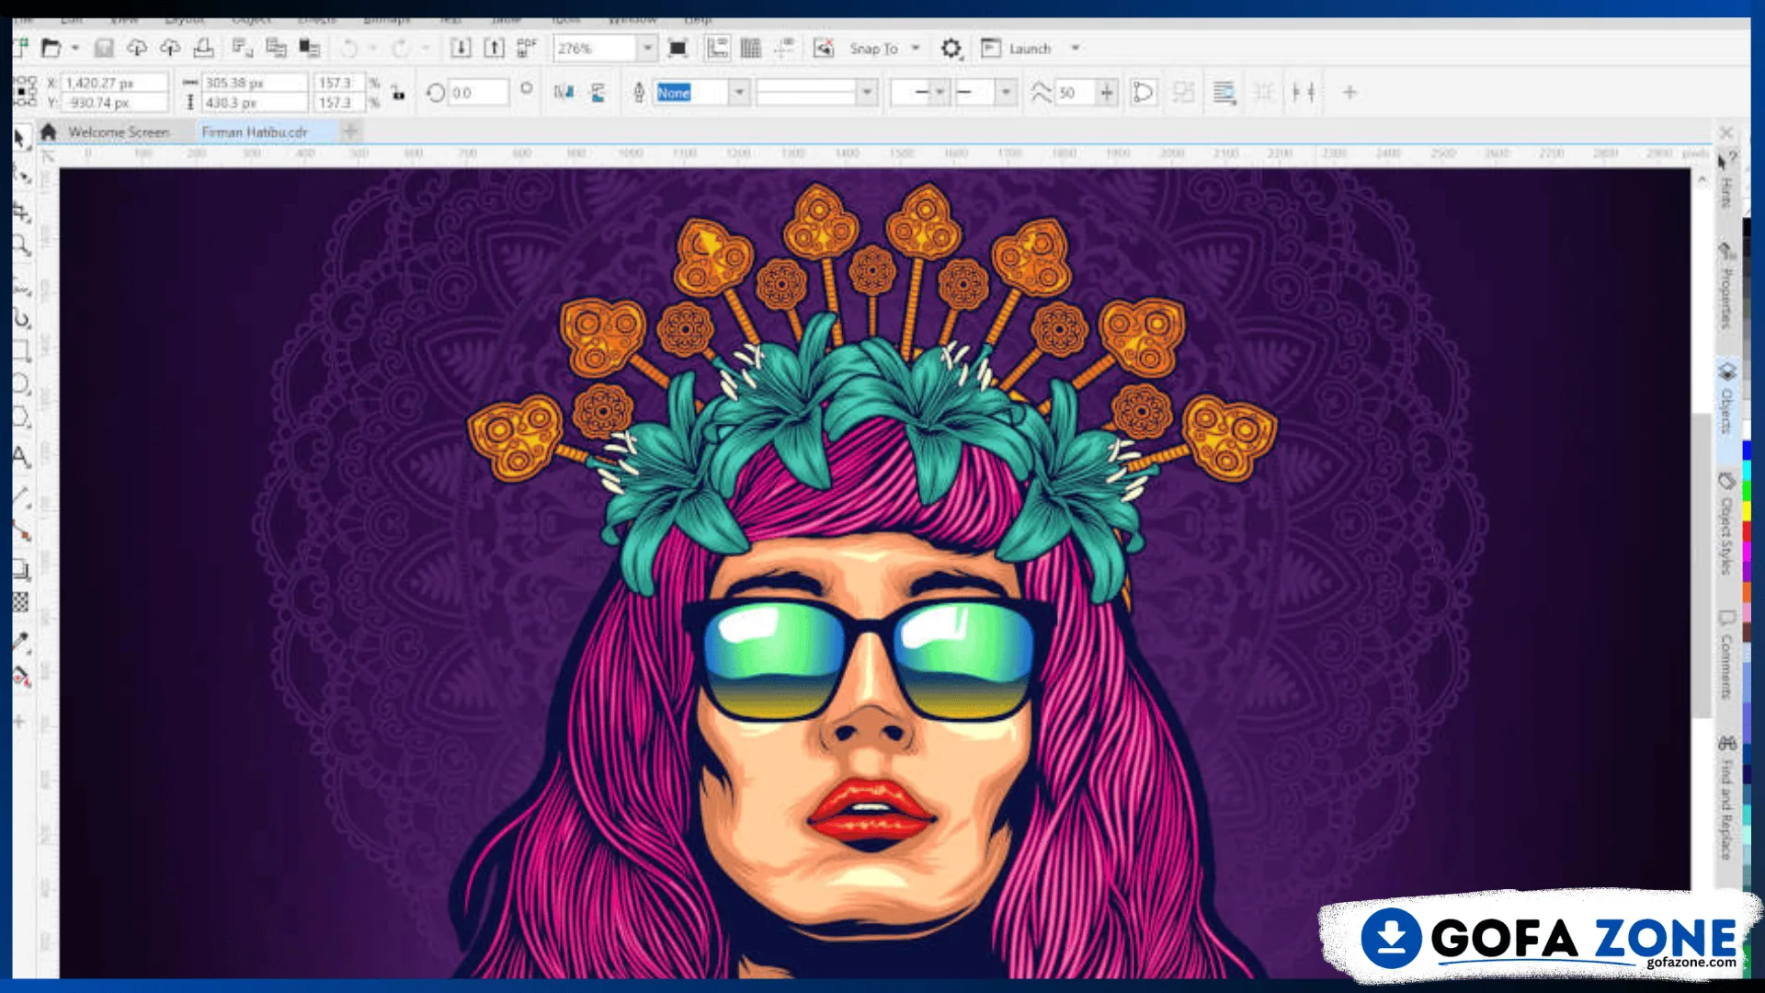Click the Print icon in the toolbar
This screenshot has width=1765, height=993.
[203, 48]
